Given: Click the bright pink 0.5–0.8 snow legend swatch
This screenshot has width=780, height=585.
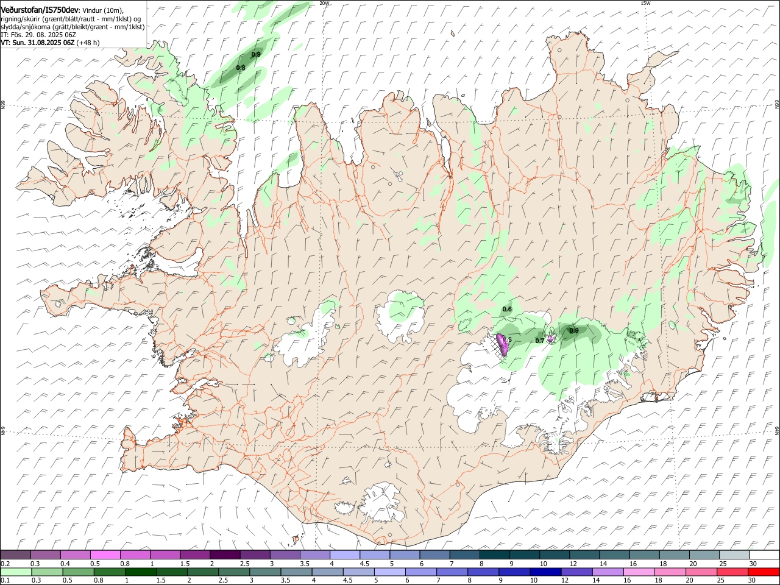Looking at the screenshot, I should tap(106, 555).
